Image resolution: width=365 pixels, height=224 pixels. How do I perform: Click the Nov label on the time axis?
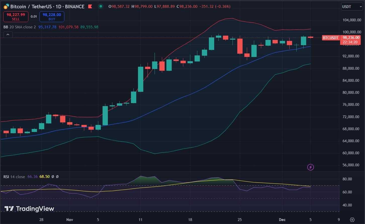[70, 220]
